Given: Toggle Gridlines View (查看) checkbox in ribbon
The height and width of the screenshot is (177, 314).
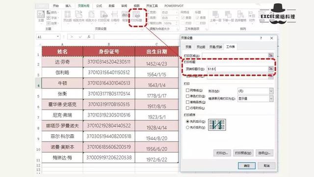Looking at the screenshot, I should coord(183,18).
